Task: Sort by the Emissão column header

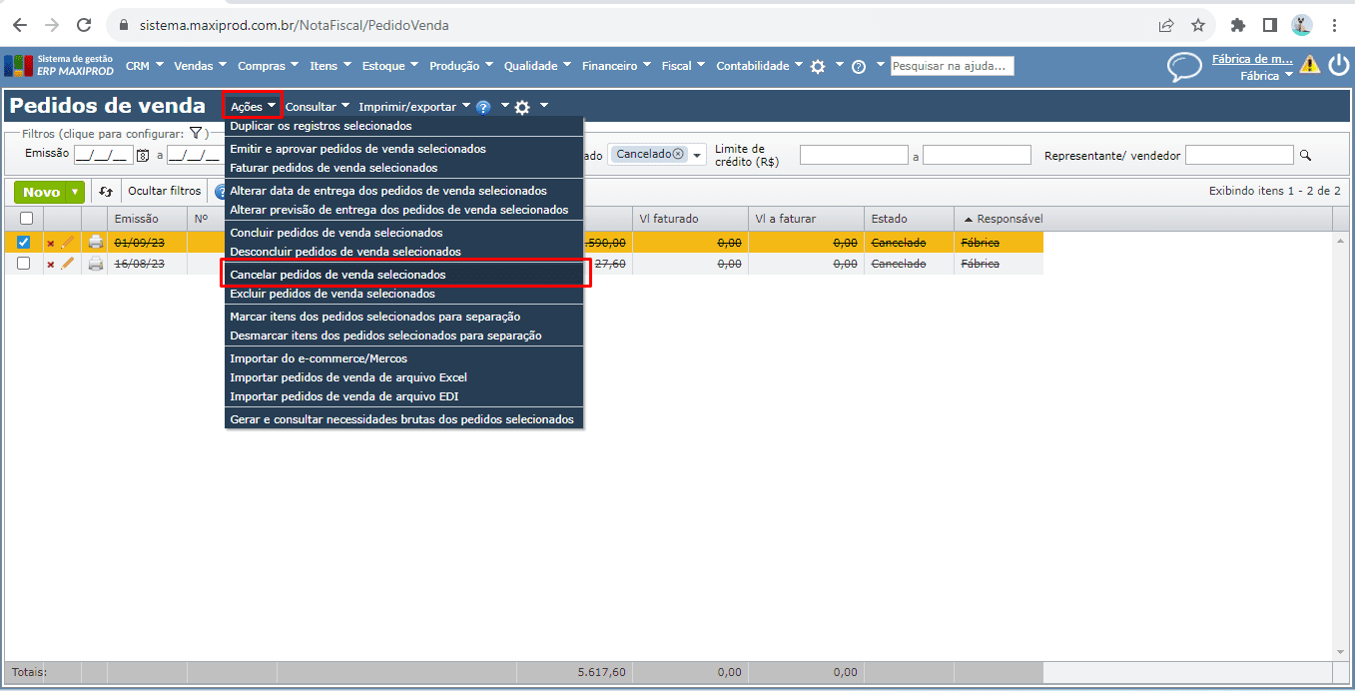Action: (148, 219)
